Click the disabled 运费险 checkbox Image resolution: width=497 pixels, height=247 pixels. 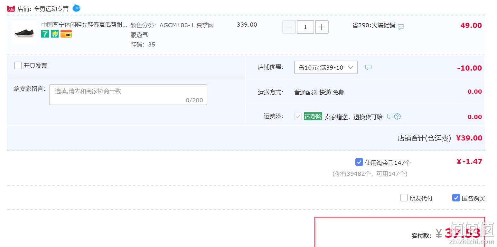(298, 116)
